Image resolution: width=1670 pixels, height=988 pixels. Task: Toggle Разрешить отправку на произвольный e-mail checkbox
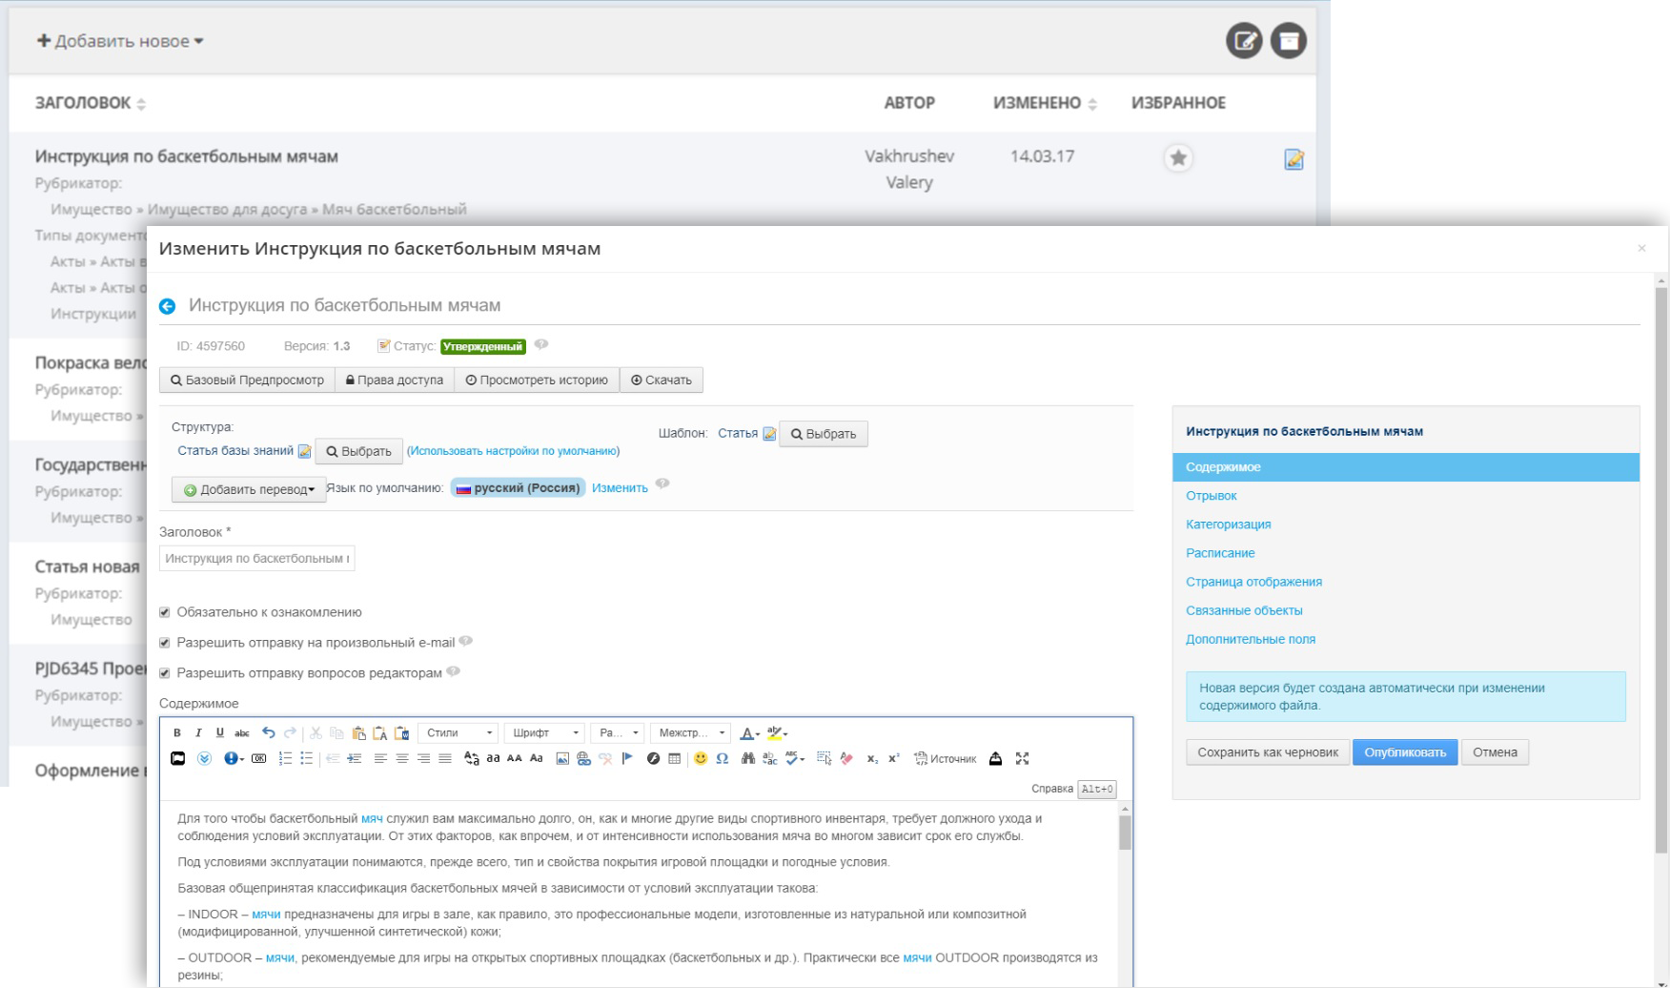point(164,643)
